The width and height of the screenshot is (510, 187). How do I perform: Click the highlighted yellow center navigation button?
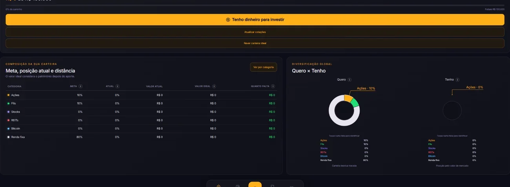pyautogui.click(x=255, y=185)
